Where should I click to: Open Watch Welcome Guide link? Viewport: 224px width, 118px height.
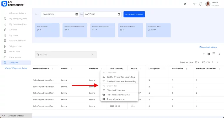[x=16, y=68]
